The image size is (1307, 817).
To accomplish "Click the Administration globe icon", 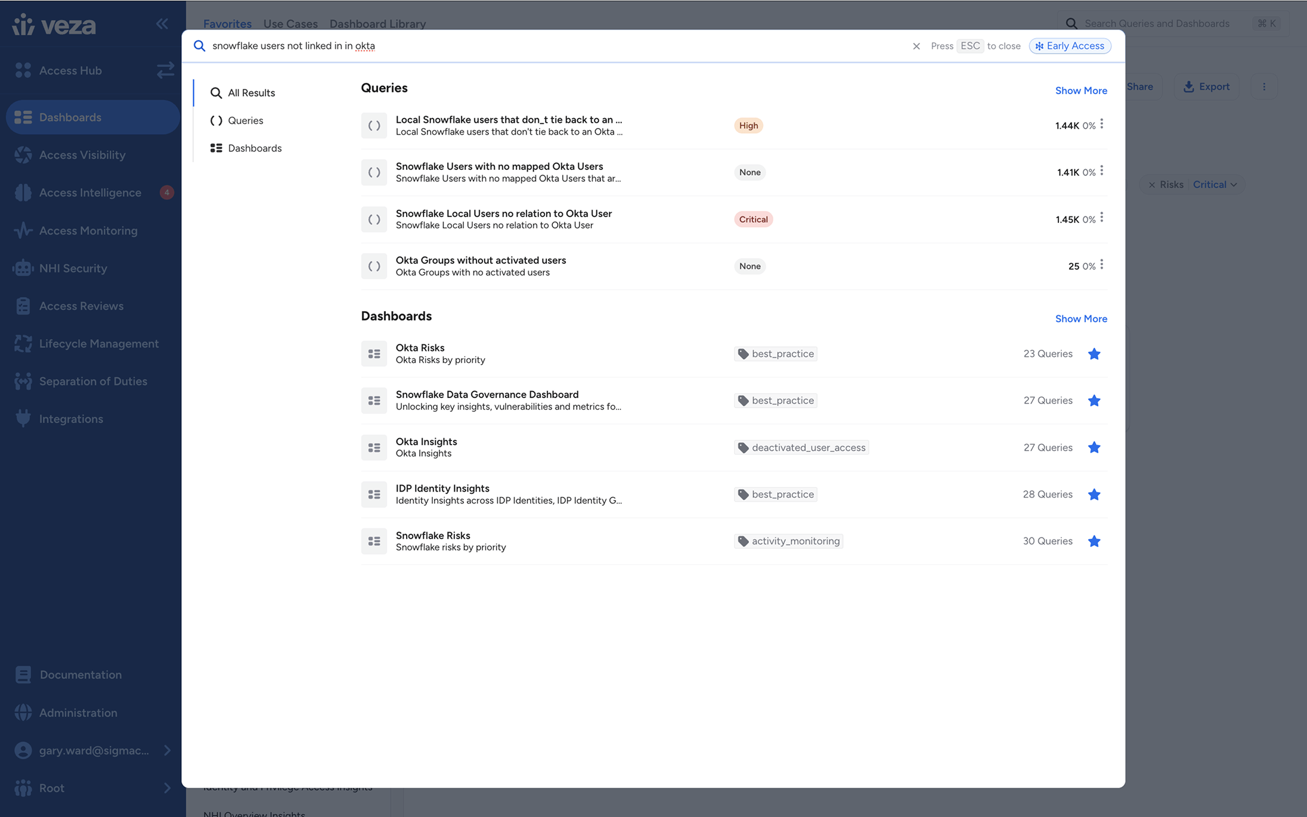I will [x=23, y=713].
